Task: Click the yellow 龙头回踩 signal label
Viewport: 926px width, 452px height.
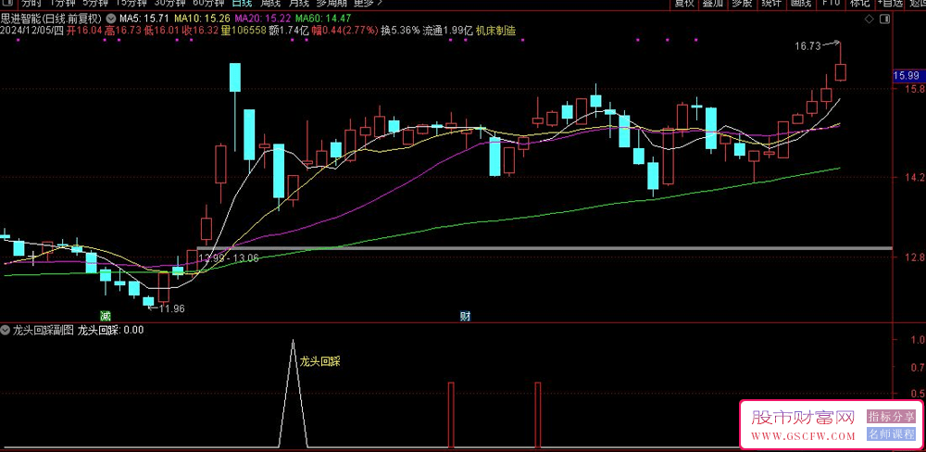Action: (x=320, y=361)
